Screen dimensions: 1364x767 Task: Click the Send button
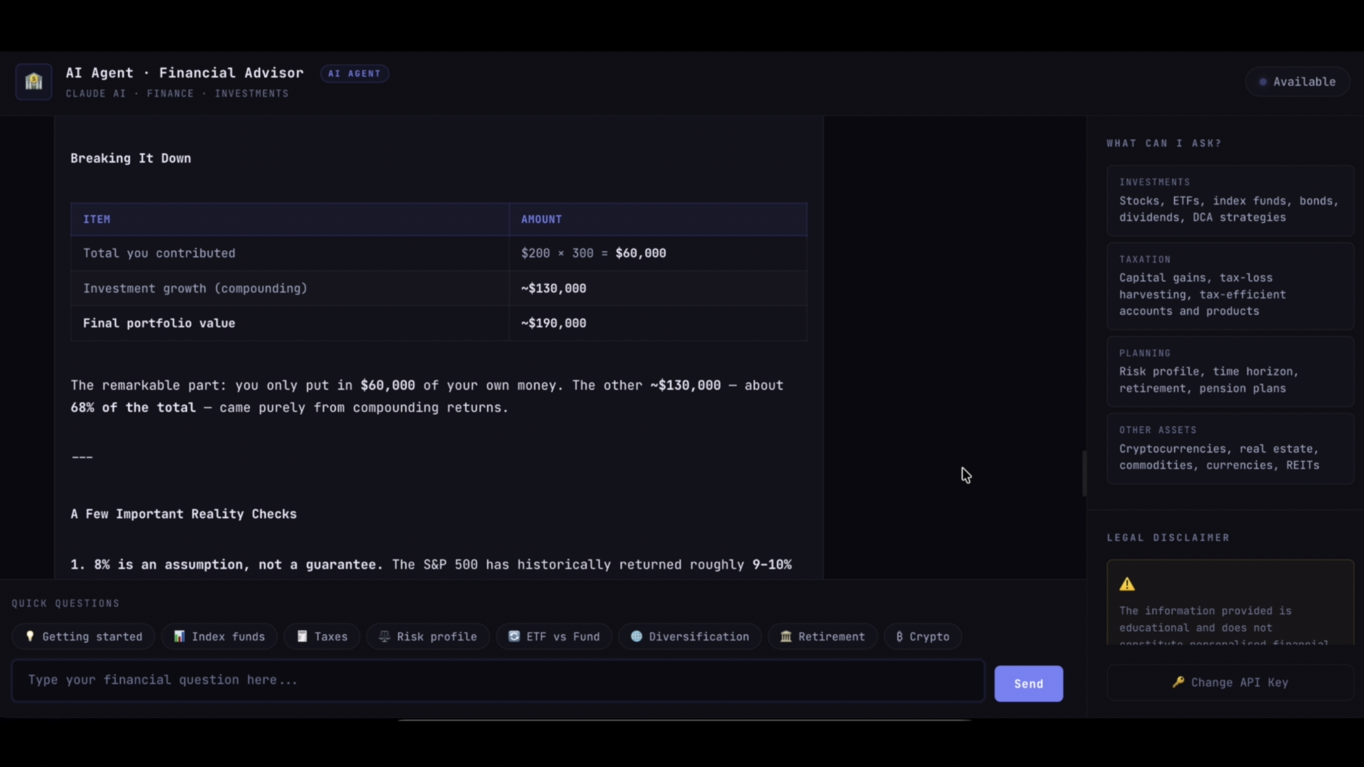(1028, 684)
